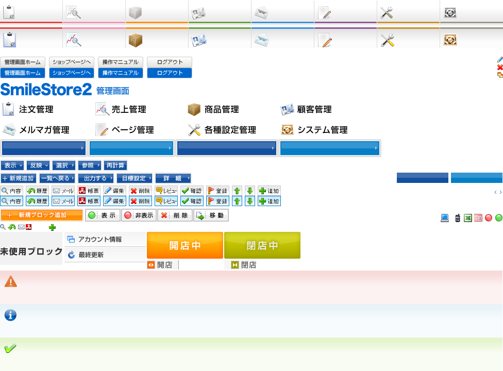Image resolution: width=503 pixels, height=371 pixels.
Task: Open the メルマガ管理 menu item
Action: tap(36, 130)
